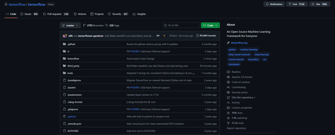335x135 pixels.
Task: Visit the tensorflow.org website link
Action: (x=239, y=43)
